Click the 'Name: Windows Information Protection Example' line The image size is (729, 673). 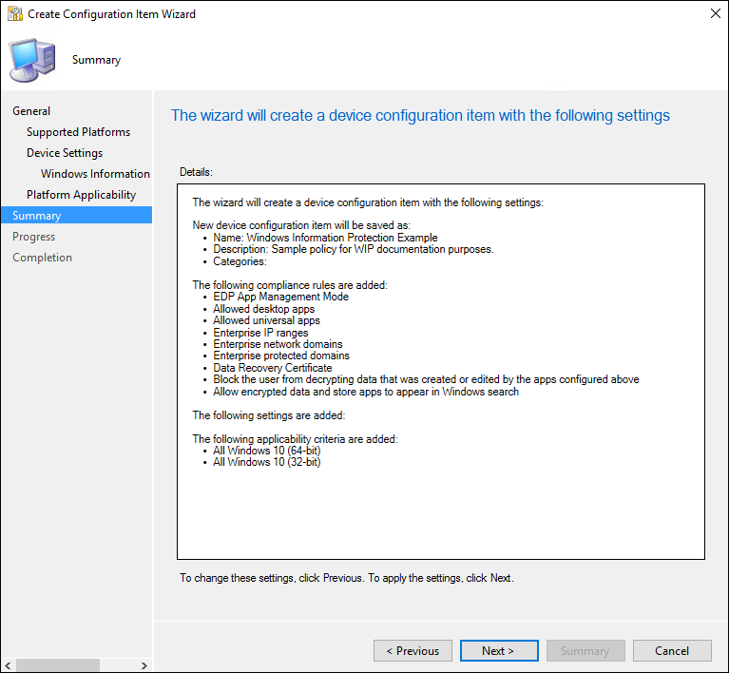tap(325, 238)
